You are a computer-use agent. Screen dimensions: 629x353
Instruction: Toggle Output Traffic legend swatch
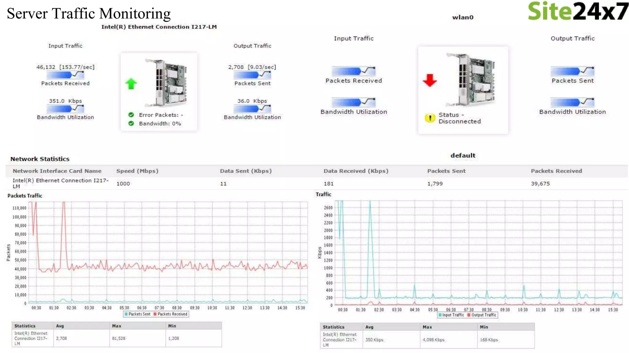pyautogui.click(x=469, y=315)
